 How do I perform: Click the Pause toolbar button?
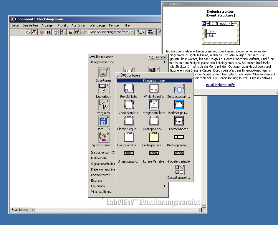pyautogui.click(x=48, y=32)
